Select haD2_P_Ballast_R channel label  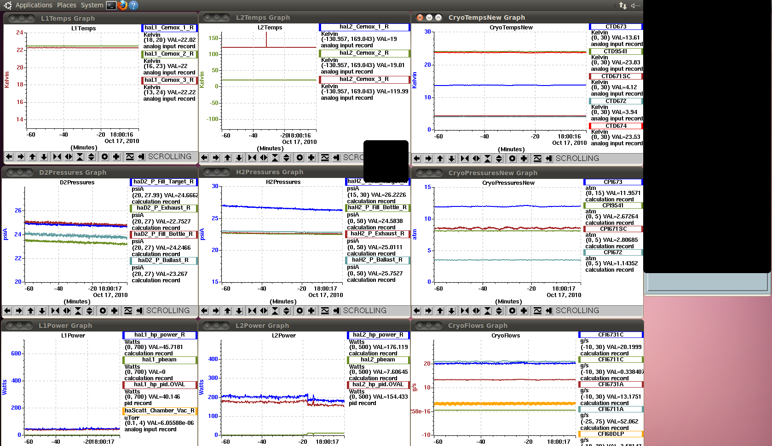(x=164, y=260)
